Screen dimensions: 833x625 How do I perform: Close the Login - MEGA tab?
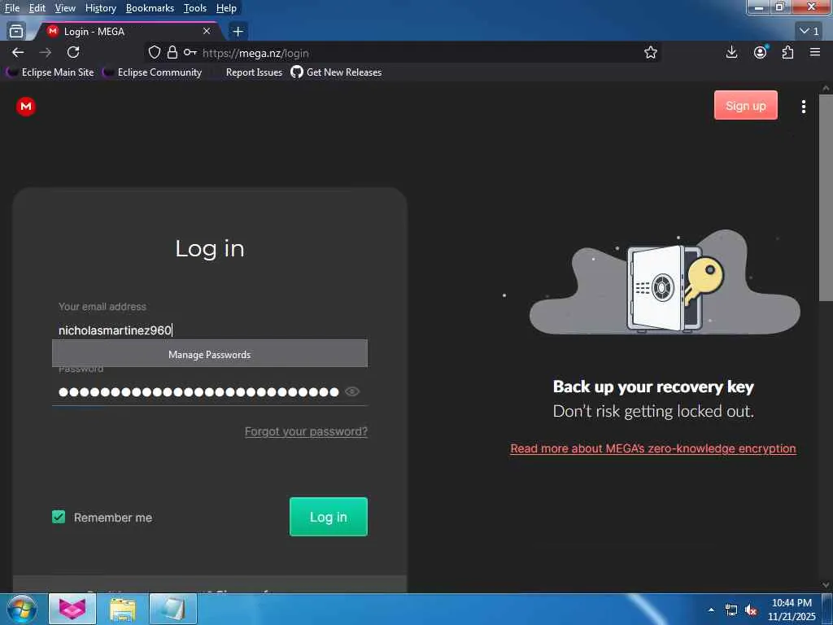[x=207, y=32]
